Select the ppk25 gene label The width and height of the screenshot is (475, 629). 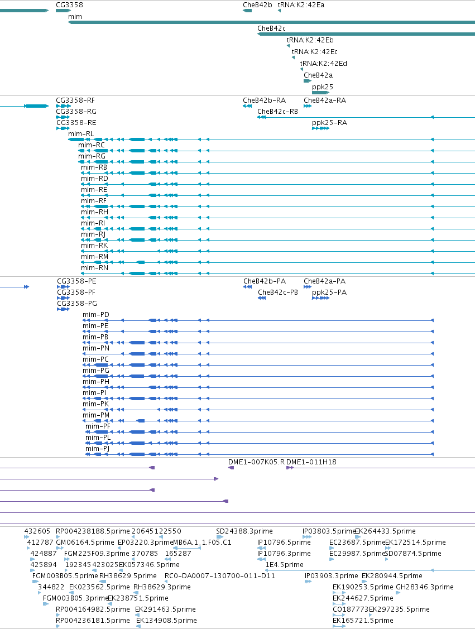point(323,87)
